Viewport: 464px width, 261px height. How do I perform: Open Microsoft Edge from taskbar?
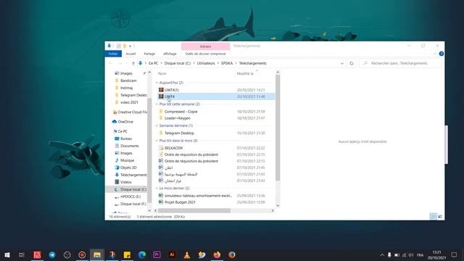142,254
